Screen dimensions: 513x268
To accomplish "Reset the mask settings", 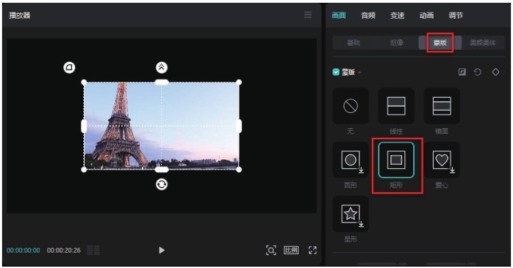I will point(478,72).
